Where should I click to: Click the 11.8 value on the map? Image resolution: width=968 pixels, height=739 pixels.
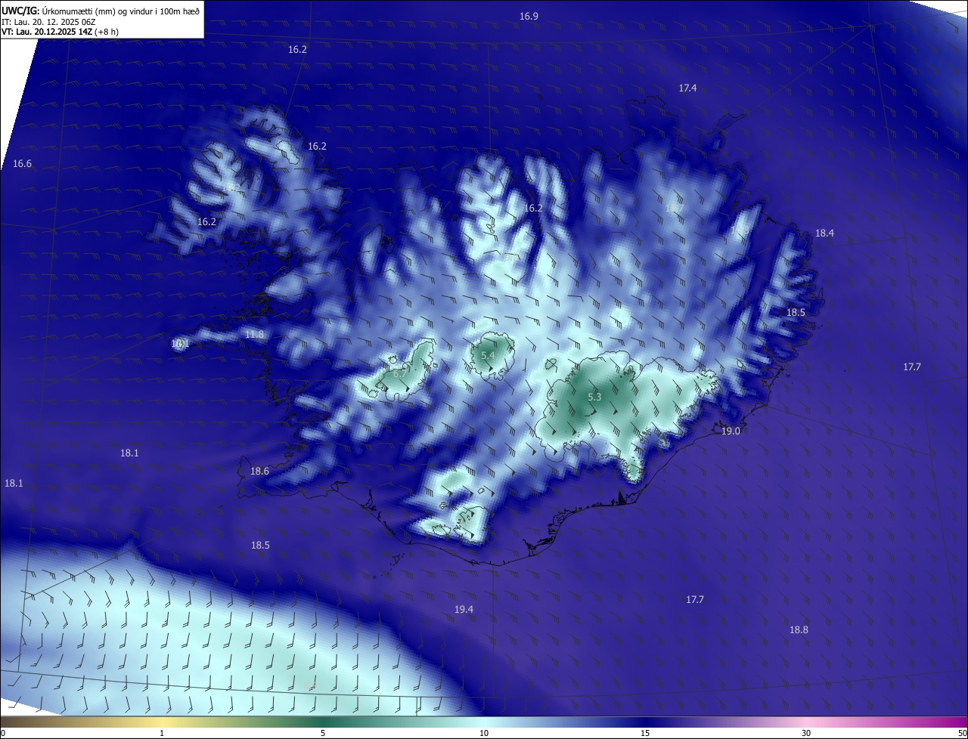255,335
